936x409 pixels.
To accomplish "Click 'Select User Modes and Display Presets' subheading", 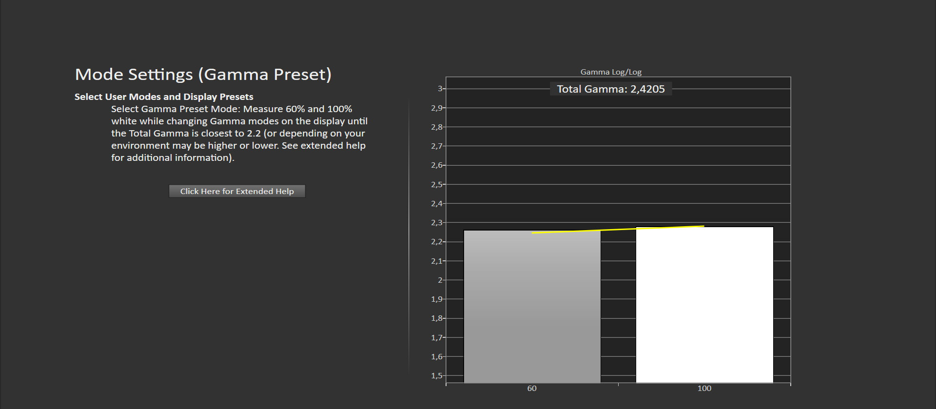I will [x=164, y=97].
